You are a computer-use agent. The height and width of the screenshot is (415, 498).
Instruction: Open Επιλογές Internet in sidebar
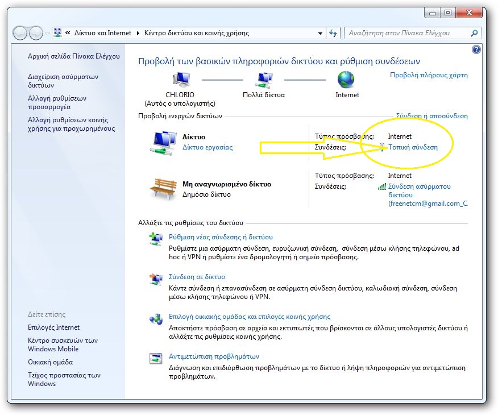(53, 327)
